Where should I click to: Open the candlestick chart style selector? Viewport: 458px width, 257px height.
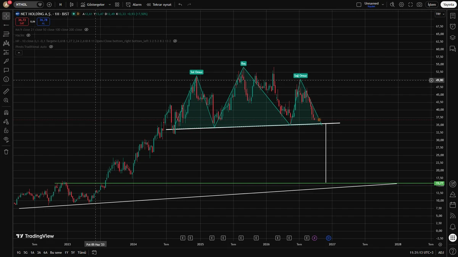(71, 5)
